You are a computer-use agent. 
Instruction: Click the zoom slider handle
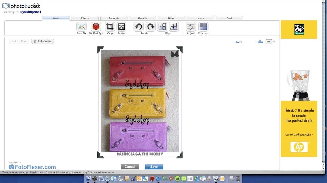tap(240, 42)
